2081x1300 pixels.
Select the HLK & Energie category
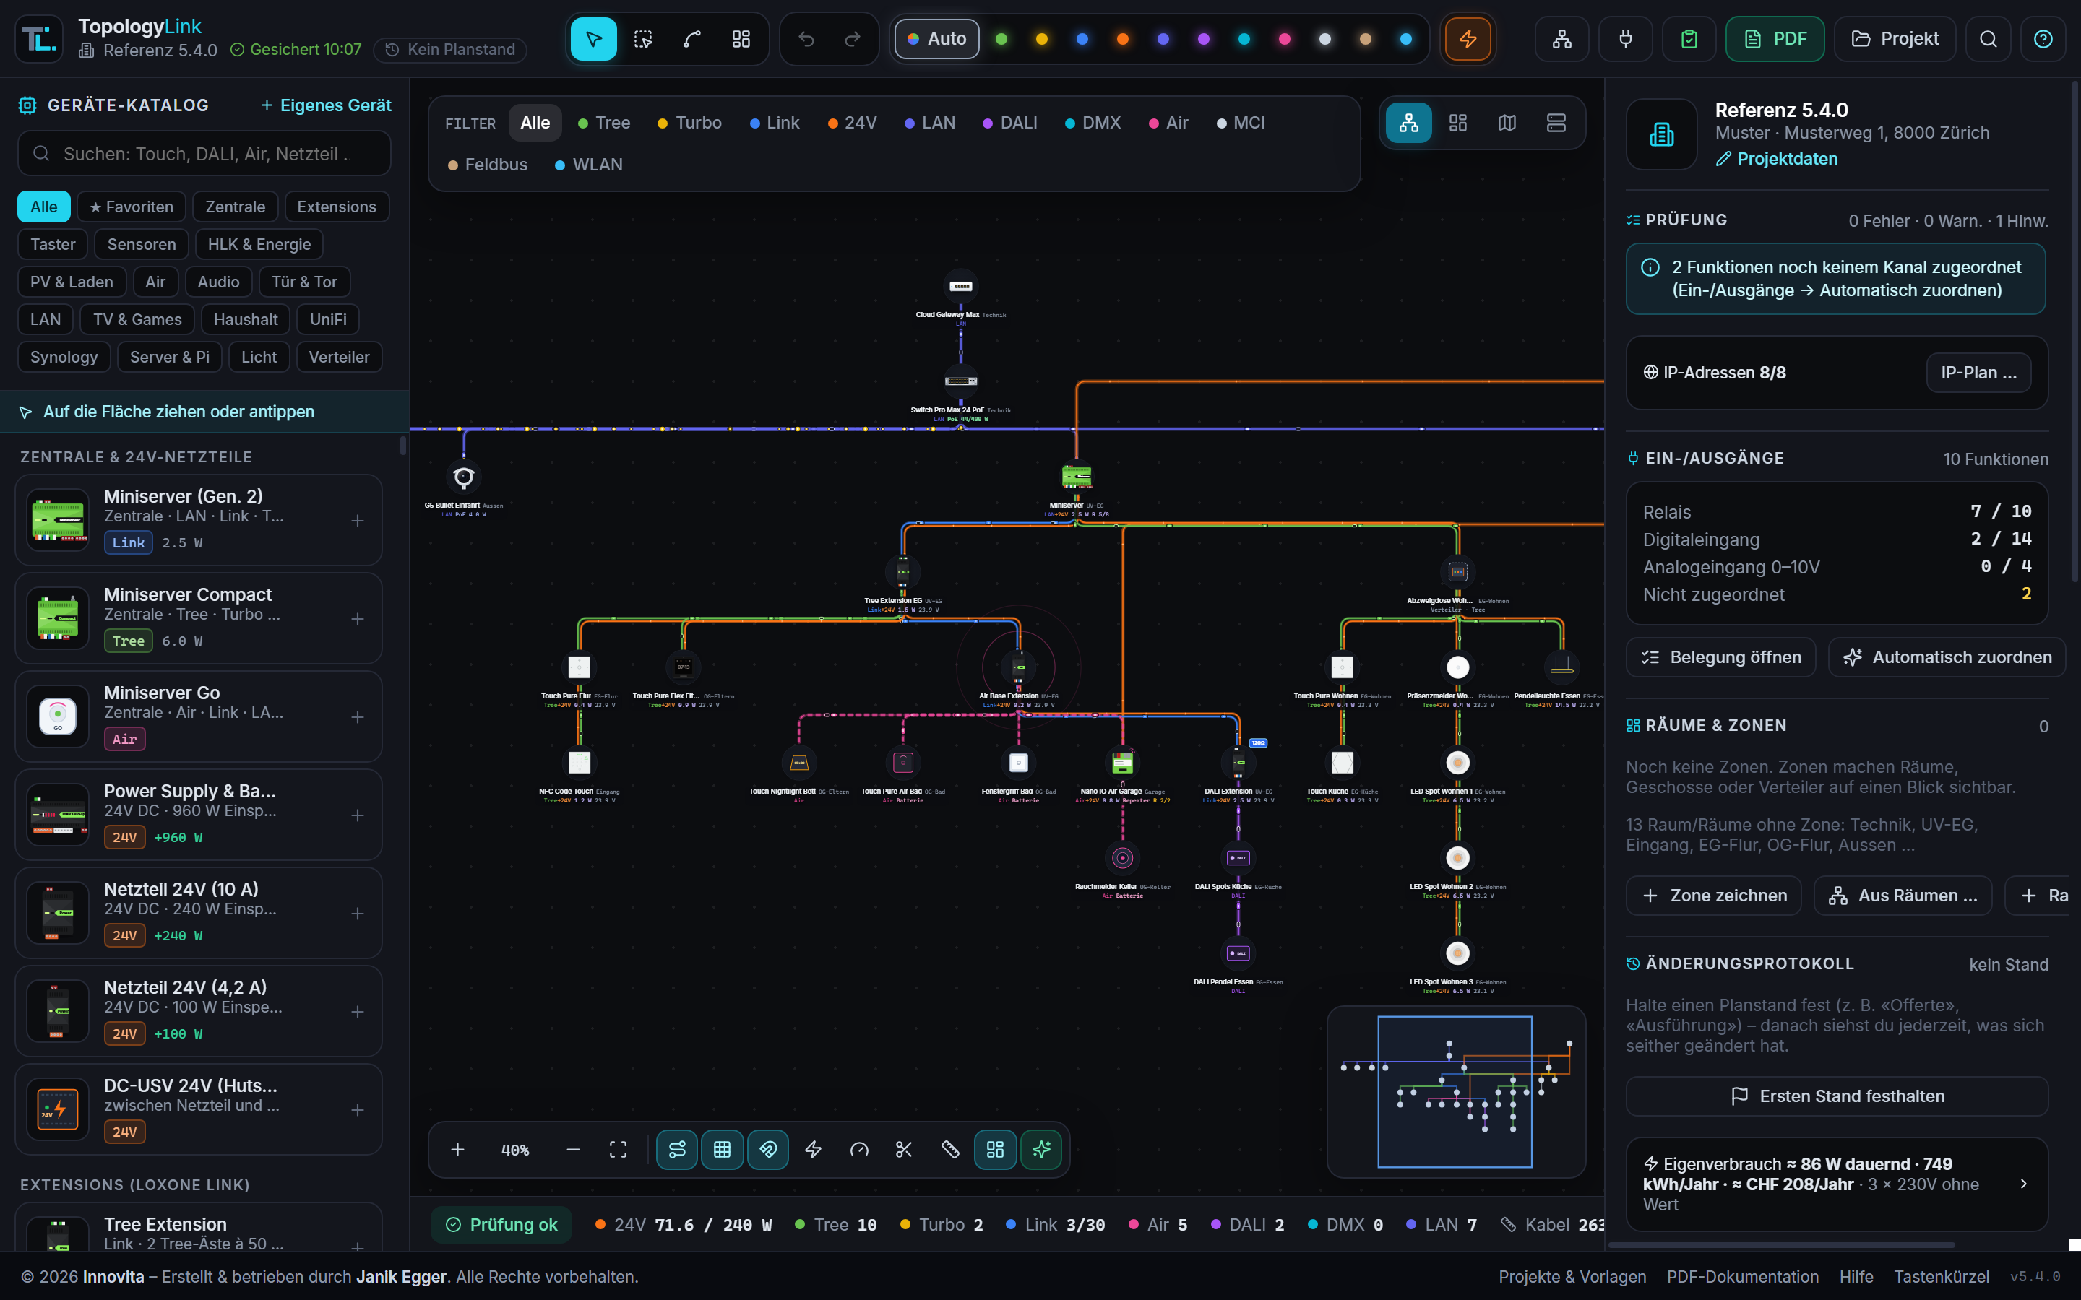tap(259, 244)
